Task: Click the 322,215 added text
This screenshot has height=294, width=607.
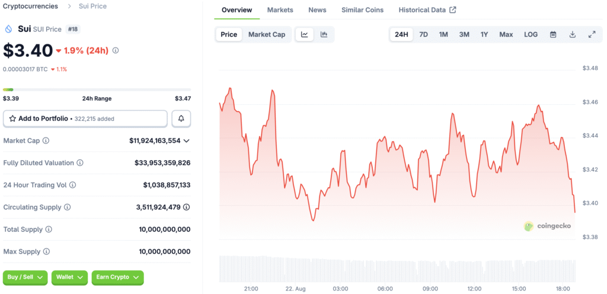Action: pyautogui.click(x=94, y=119)
